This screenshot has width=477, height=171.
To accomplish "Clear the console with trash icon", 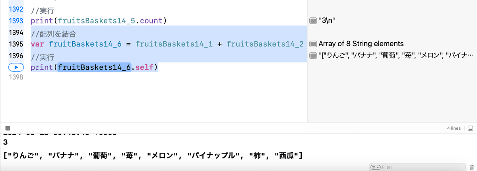I will click(471, 167).
